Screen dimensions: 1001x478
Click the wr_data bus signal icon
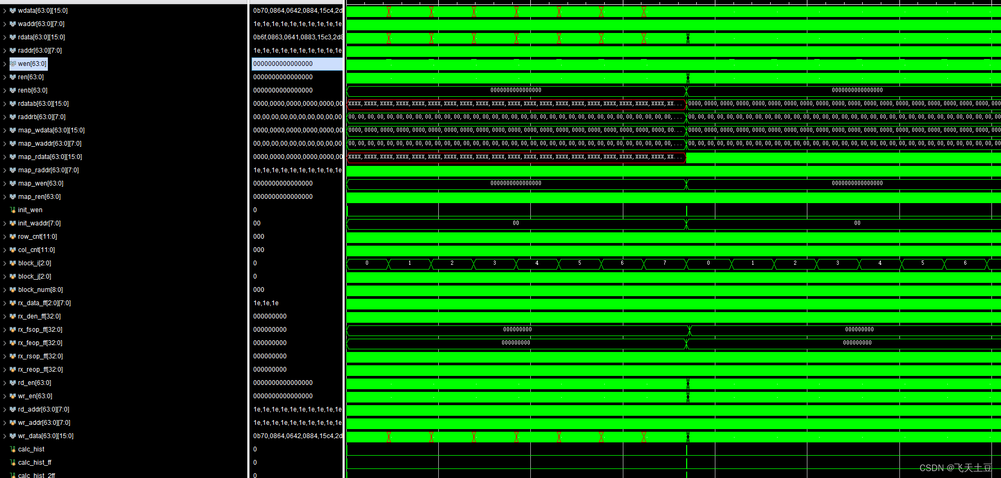pyautogui.click(x=13, y=436)
